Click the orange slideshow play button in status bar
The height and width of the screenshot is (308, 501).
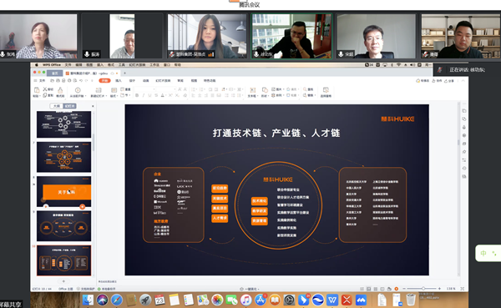(396, 289)
